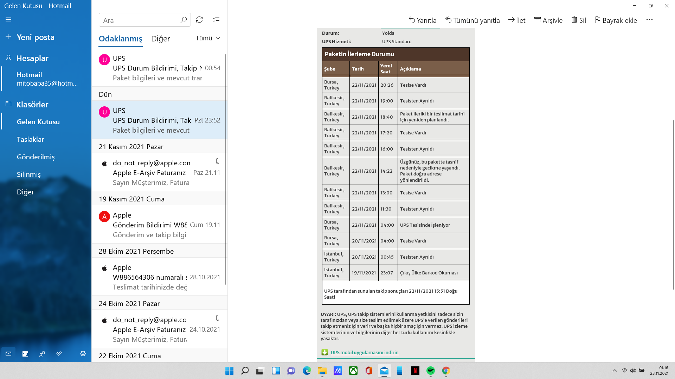Image resolution: width=675 pixels, height=379 pixels.
Task: Launch Google Chrome from taskbar
Action: pyautogui.click(x=446, y=371)
